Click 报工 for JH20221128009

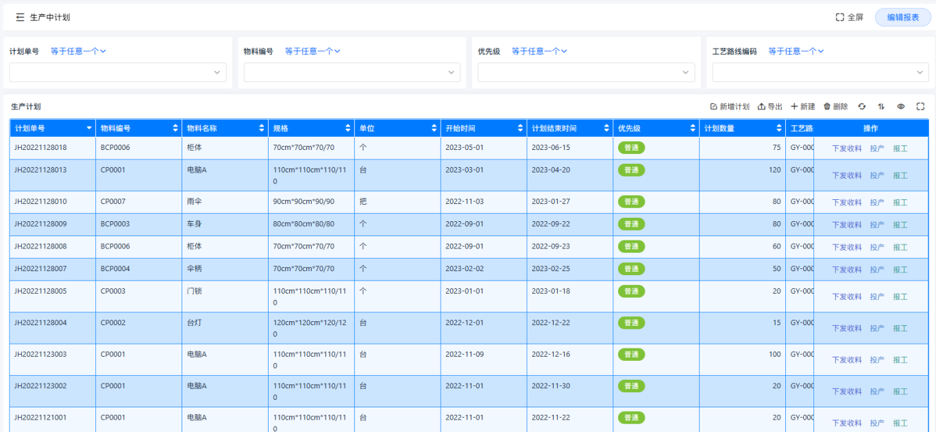coord(900,225)
